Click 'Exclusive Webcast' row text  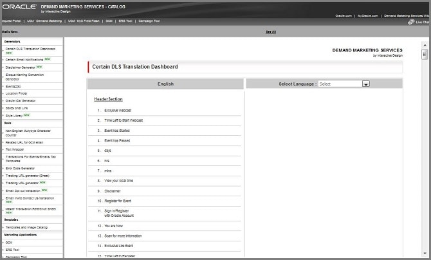[x=118, y=110]
